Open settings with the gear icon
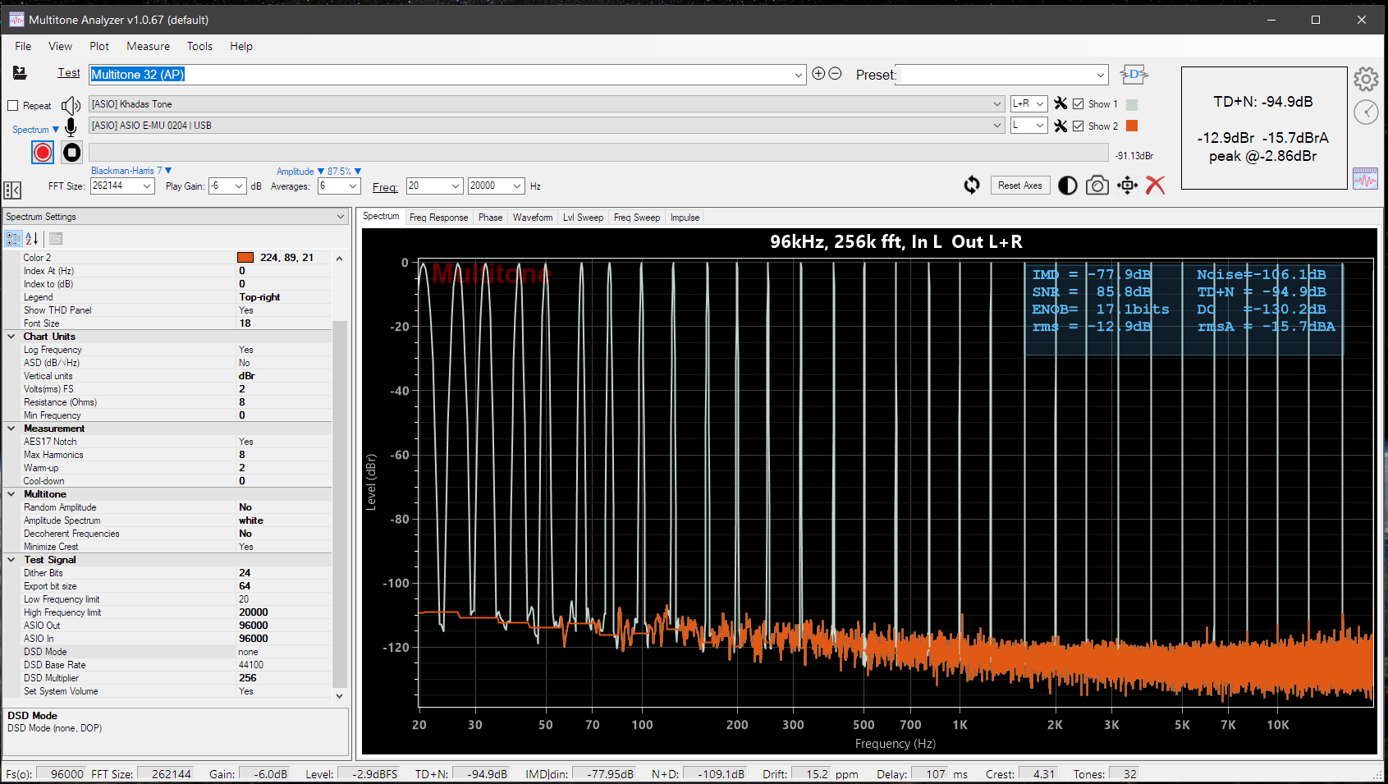 pyautogui.click(x=1366, y=79)
